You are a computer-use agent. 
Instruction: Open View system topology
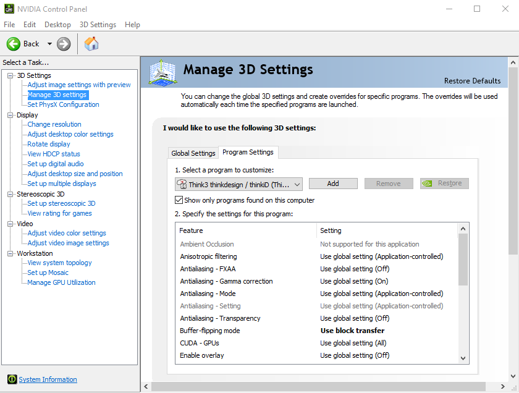59,263
